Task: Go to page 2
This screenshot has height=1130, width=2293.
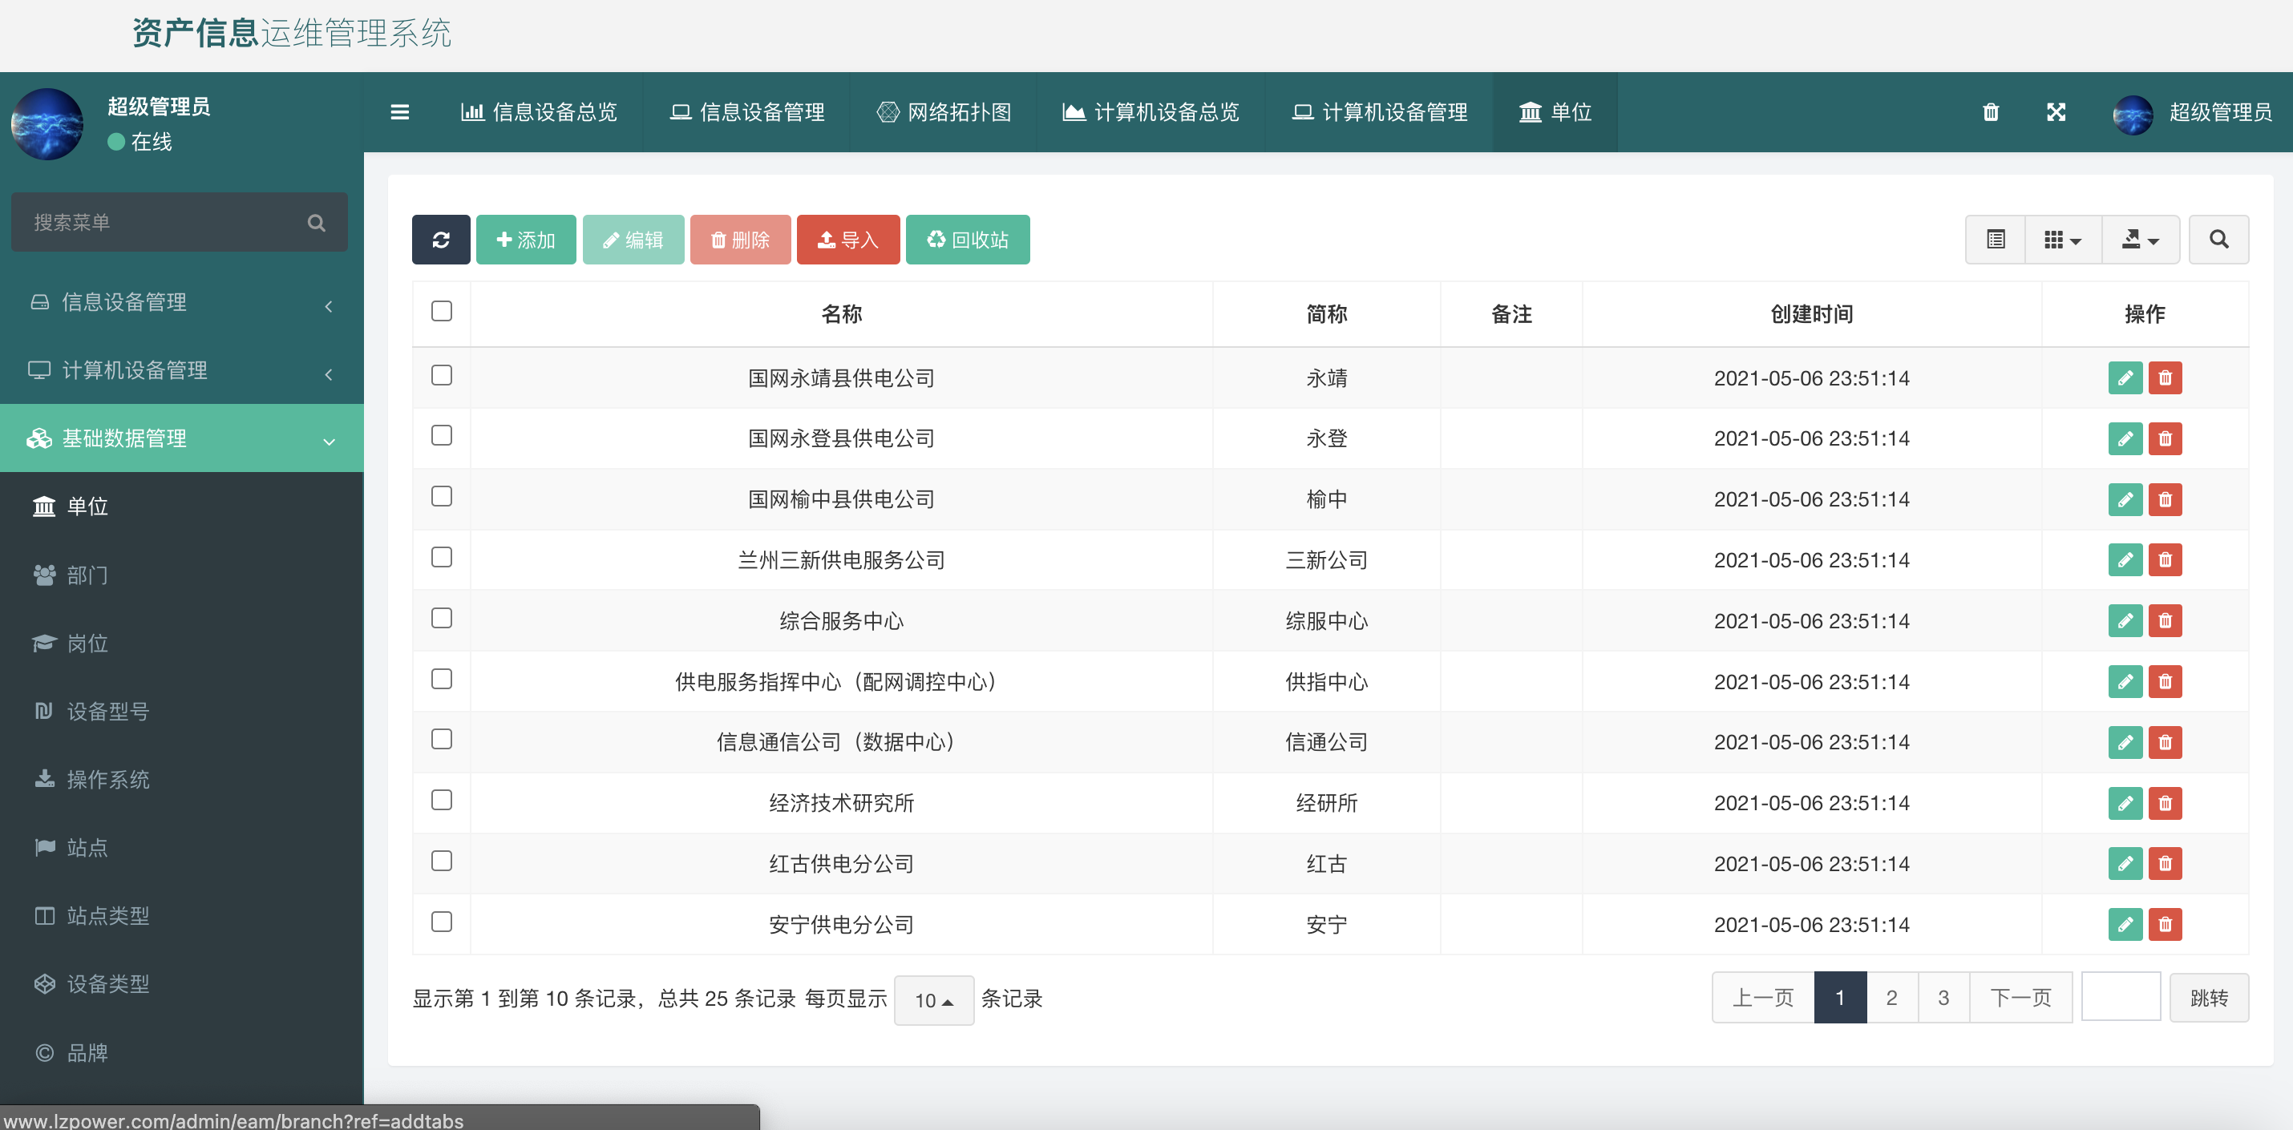Action: (x=1891, y=998)
